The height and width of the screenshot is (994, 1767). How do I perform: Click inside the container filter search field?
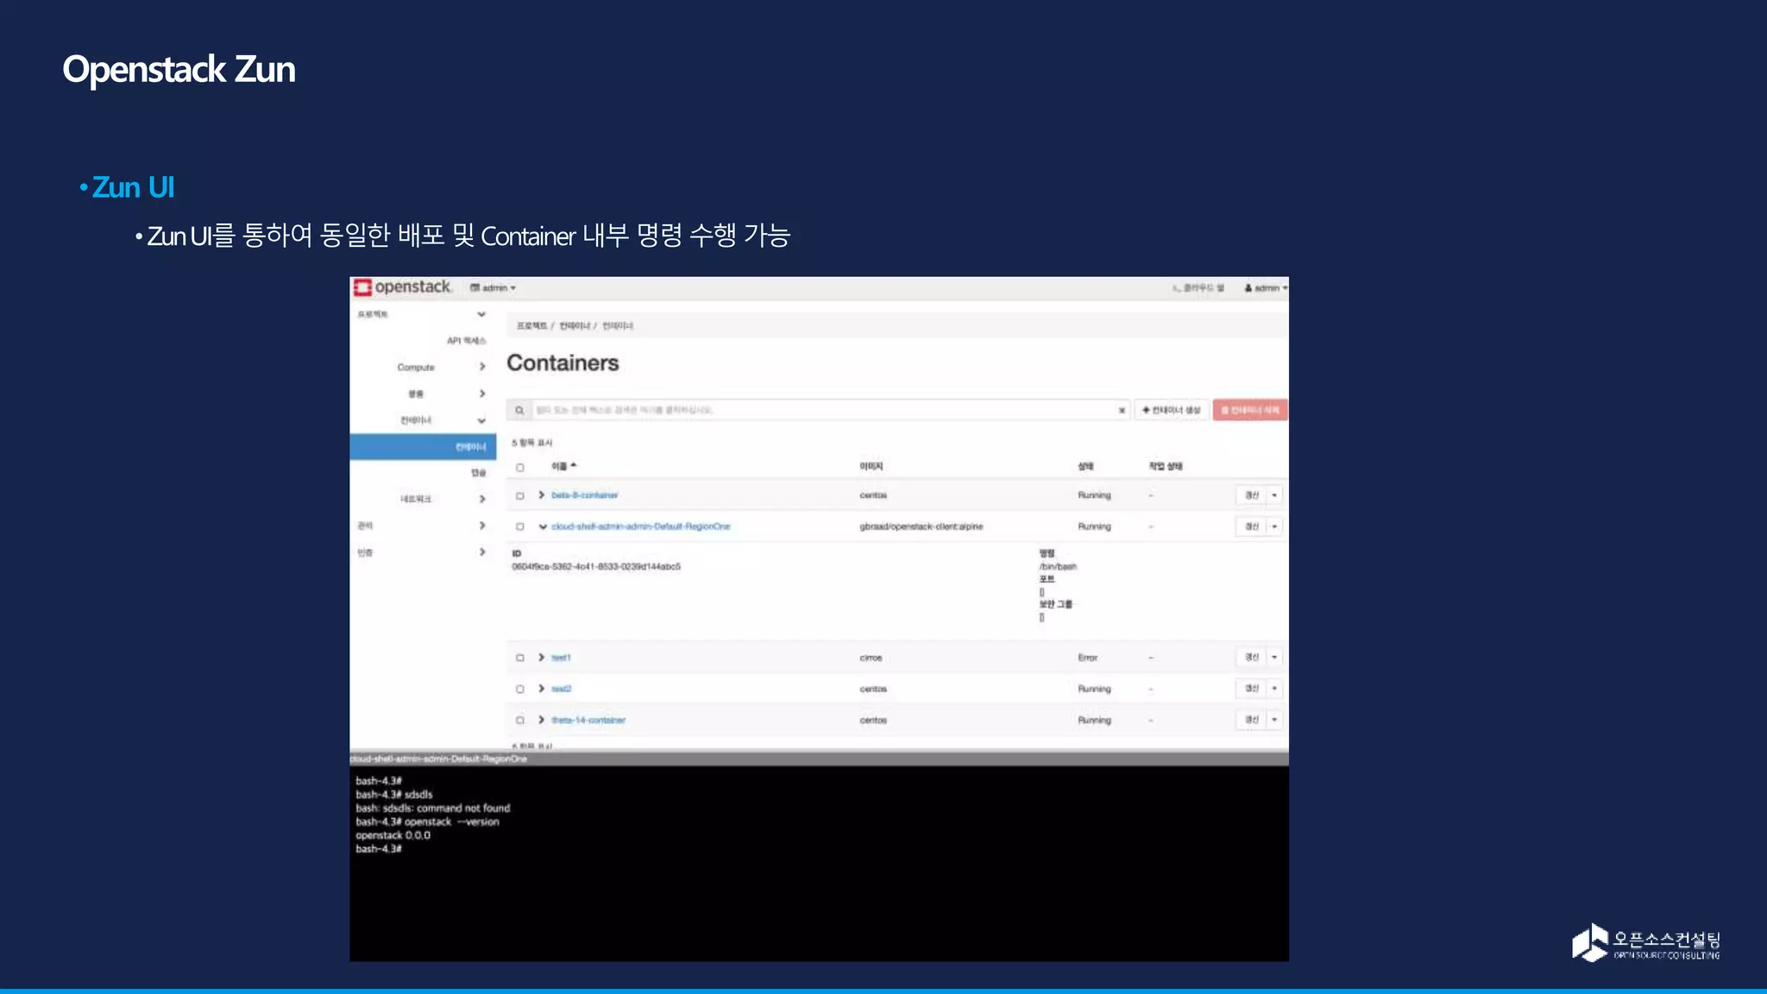[820, 410]
